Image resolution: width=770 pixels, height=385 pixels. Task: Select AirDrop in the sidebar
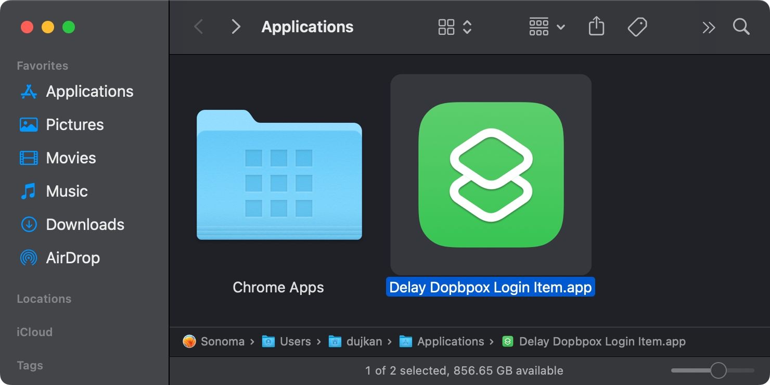point(72,258)
